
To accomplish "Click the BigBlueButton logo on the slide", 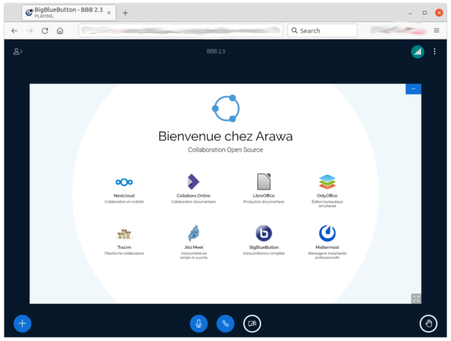I will [x=264, y=233].
